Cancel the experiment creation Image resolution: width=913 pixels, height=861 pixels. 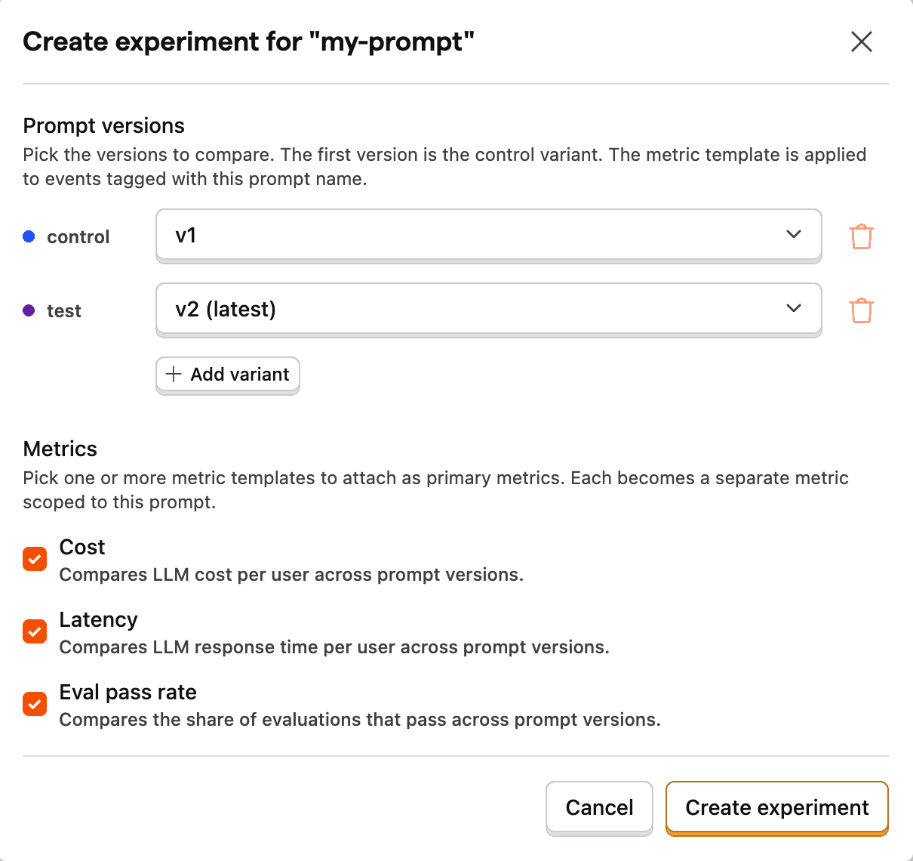(599, 807)
